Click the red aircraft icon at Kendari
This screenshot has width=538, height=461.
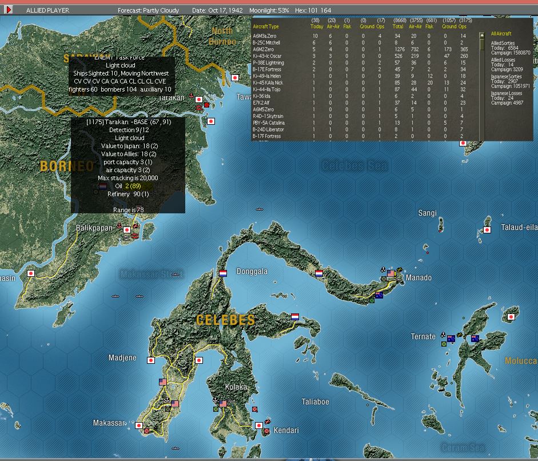(x=267, y=422)
